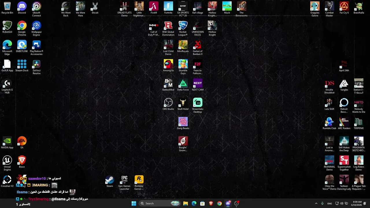This screenshot has width=370, height=208.
Task: Select the Grapples Galore icon
Action: pyautogui.click(x=315, y=9)
